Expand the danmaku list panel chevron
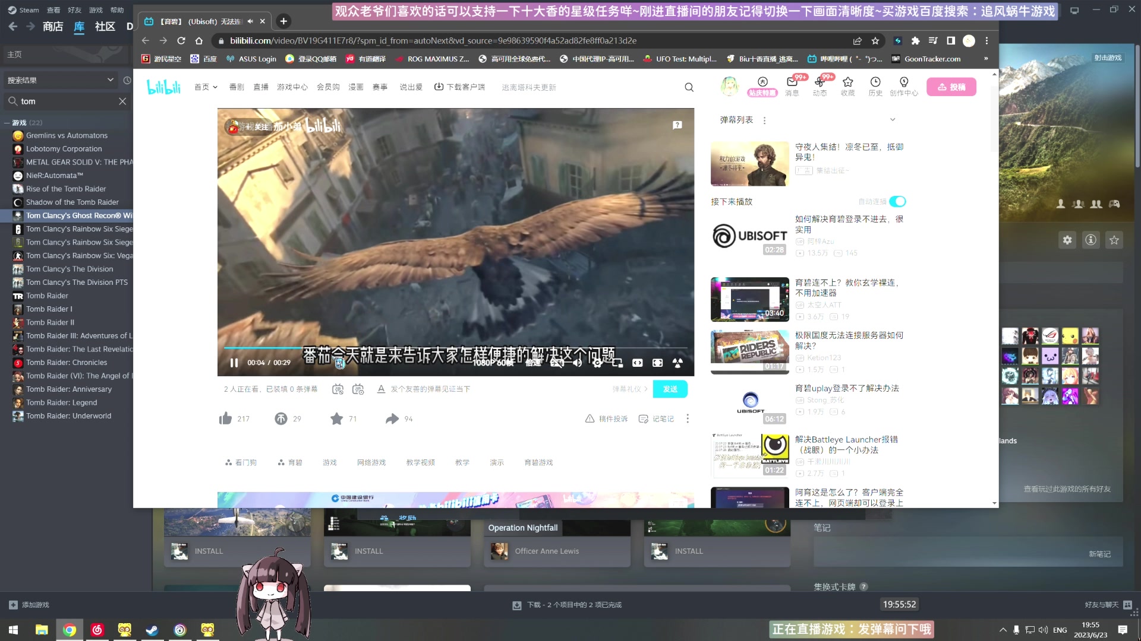Image resolution: width=1141 pixels, height=641 pixels. coord(892,120)
